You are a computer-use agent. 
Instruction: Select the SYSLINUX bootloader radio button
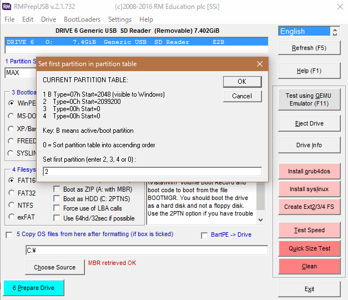[11, 153]
